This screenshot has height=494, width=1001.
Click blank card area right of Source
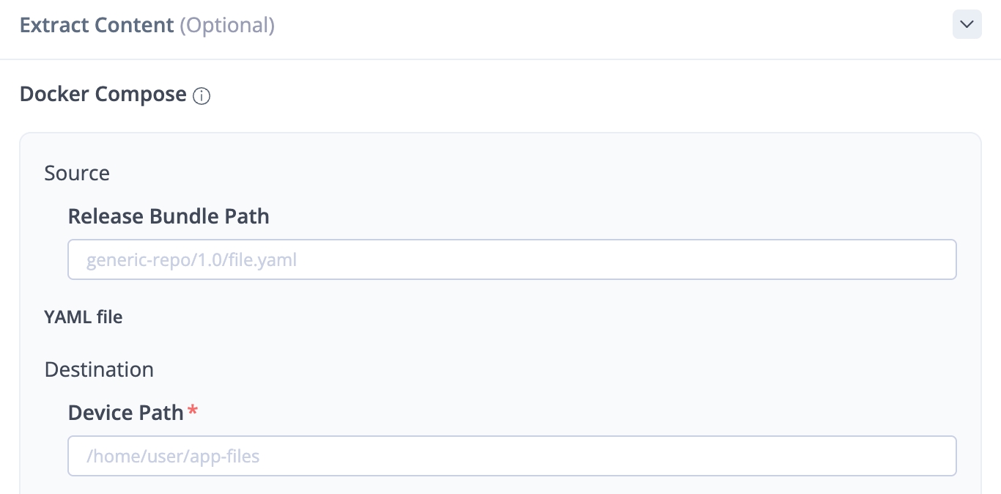(513, 173)
